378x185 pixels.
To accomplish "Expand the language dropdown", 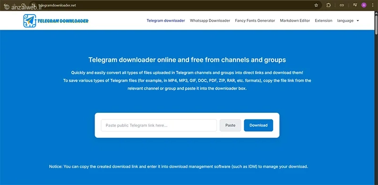I will [x=348, y=21].
